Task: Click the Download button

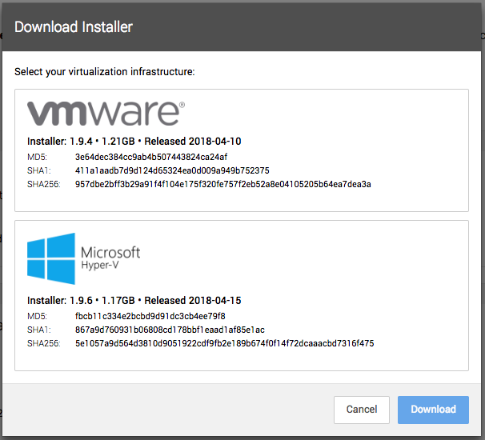Action: tap(433, 410)
